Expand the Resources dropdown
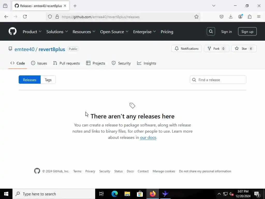This screenshot has width=265, height=199. [84, 32]
